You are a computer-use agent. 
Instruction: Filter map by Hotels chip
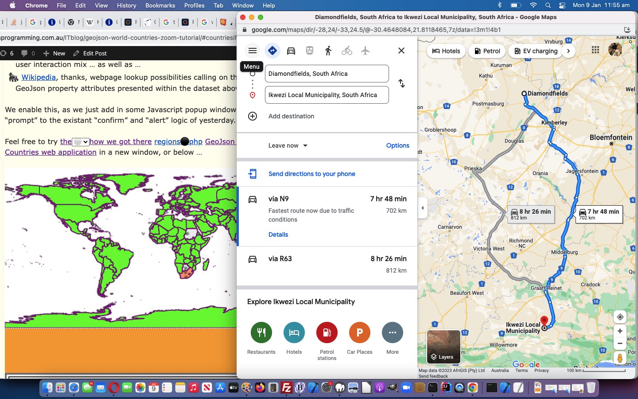(x=446, y=51)
